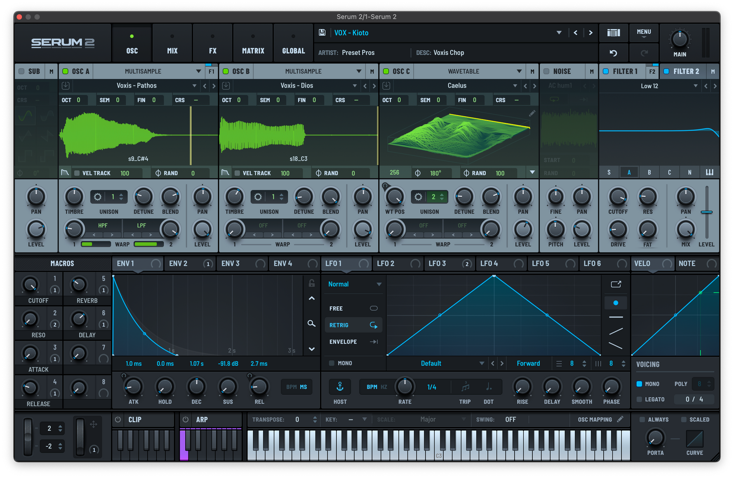Select LFO ENVELOPE mode
Viewport: 734px width, 478px height.
click(353, 341)
